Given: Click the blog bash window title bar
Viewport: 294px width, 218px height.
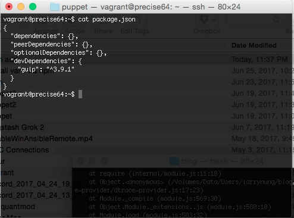Looking at the screenshot, I should [182, 161].
